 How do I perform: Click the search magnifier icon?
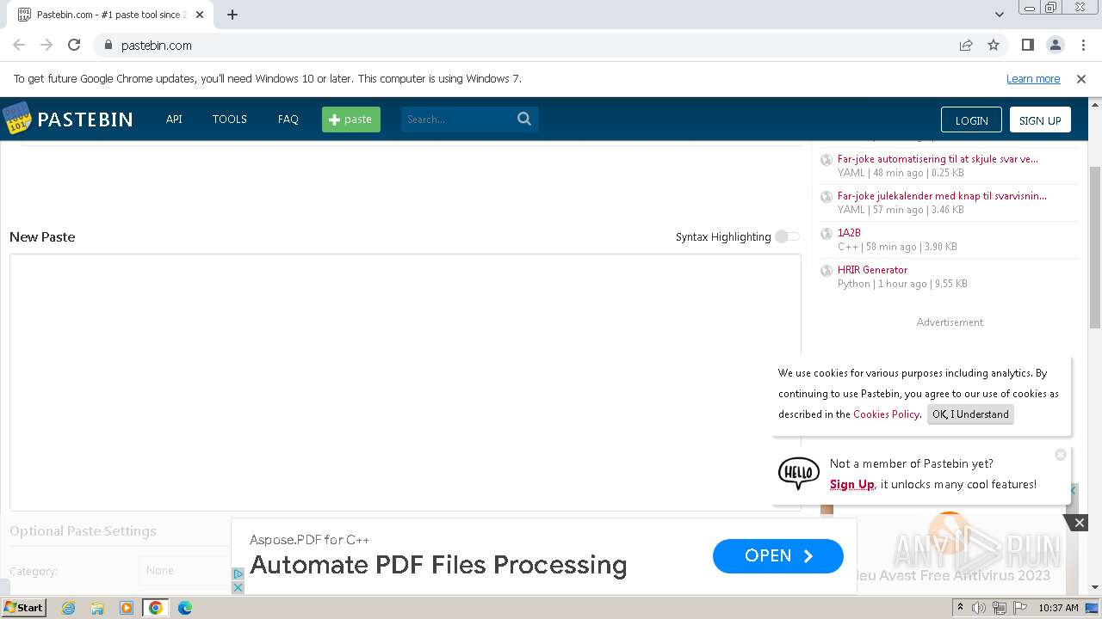pos(524,119)
